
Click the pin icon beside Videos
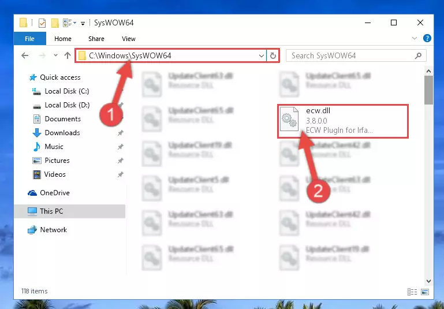click(x=120, y=174)
